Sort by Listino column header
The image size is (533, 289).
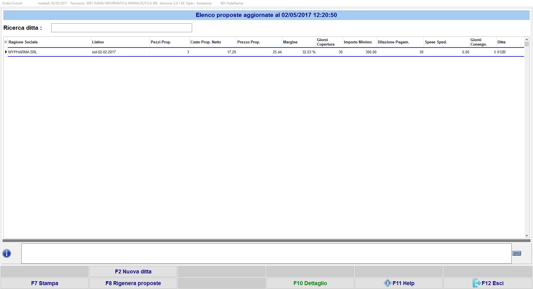[x=98, y=42]
